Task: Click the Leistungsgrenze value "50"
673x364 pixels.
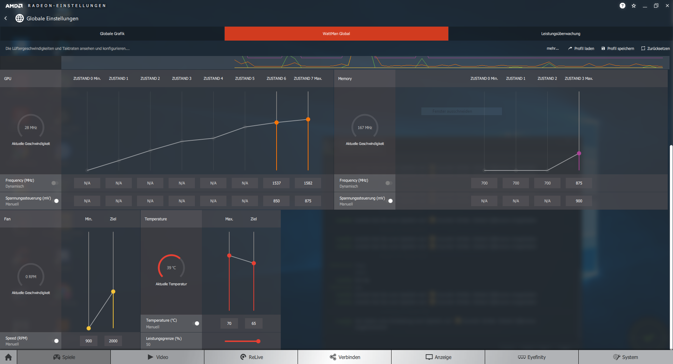Action: (148, 344)
